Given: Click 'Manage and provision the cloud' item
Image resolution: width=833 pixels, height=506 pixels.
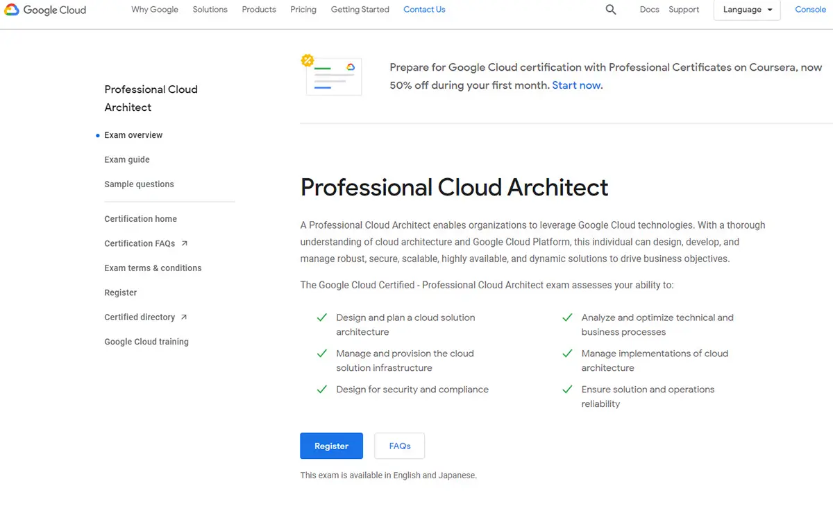Looking at the screenshot, I should [x=405, y=360].
